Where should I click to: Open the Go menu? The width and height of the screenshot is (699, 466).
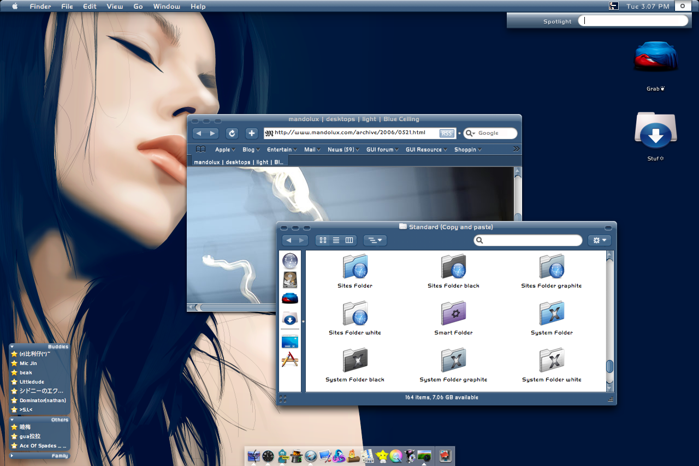tap(138, 7)
